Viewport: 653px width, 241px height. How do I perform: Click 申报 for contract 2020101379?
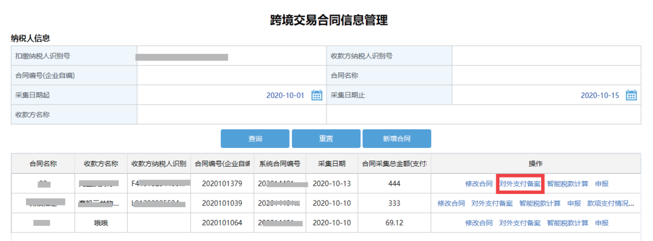(602, 184)
